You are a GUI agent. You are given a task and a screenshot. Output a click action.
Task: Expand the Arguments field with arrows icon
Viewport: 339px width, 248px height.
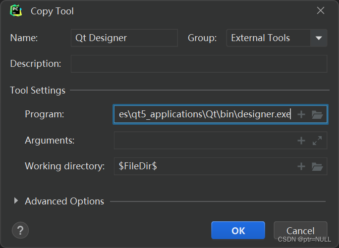point(317,141)
